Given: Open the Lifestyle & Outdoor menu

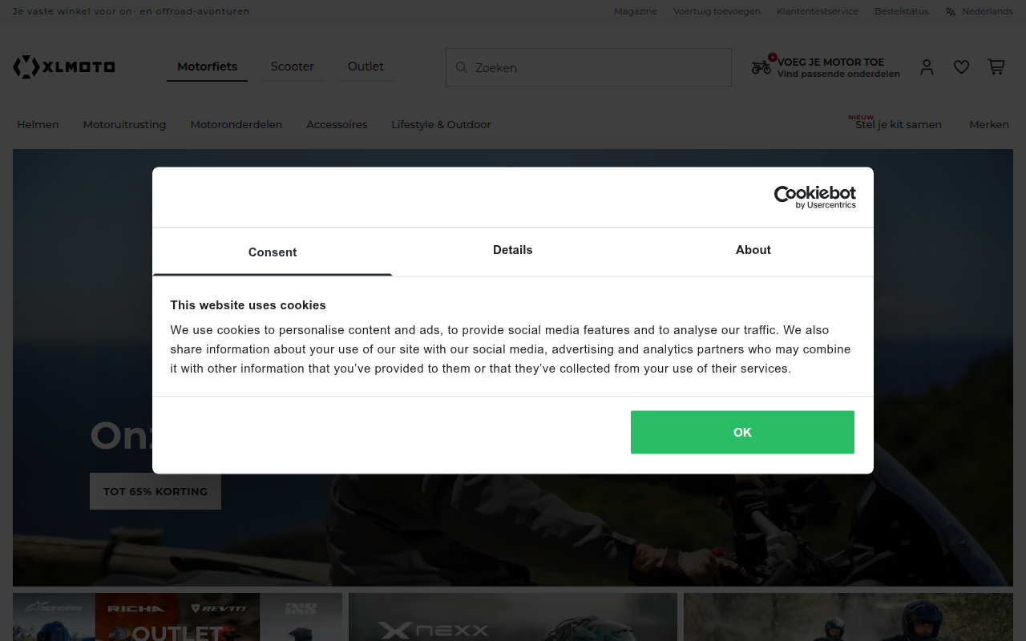Looking at the screenshot, I should (441, 124).
